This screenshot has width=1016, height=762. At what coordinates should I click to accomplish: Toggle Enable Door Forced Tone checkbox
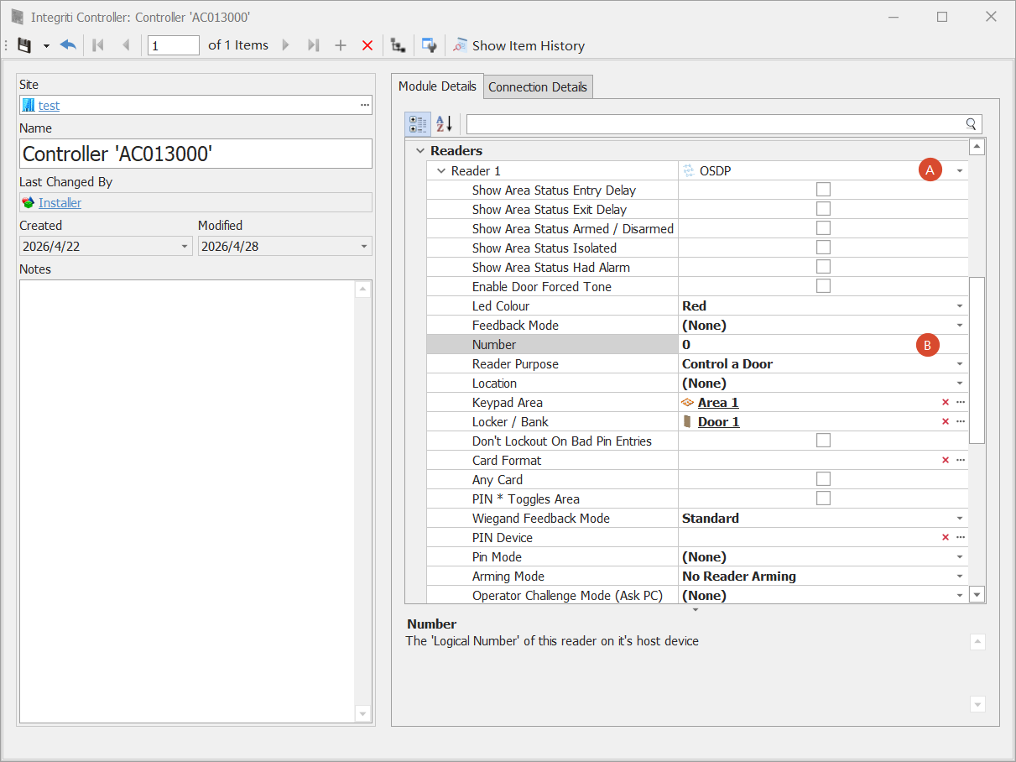823,286
